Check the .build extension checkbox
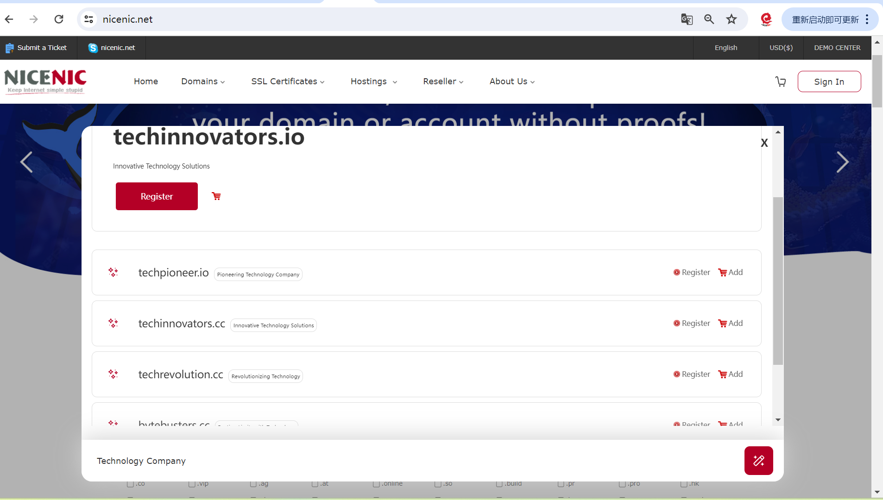The width and height of the screenshot is (883, 500). [499, 484]
